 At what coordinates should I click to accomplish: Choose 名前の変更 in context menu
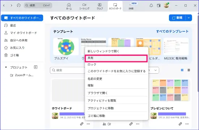pyautogui.click(x=117, y=79)
